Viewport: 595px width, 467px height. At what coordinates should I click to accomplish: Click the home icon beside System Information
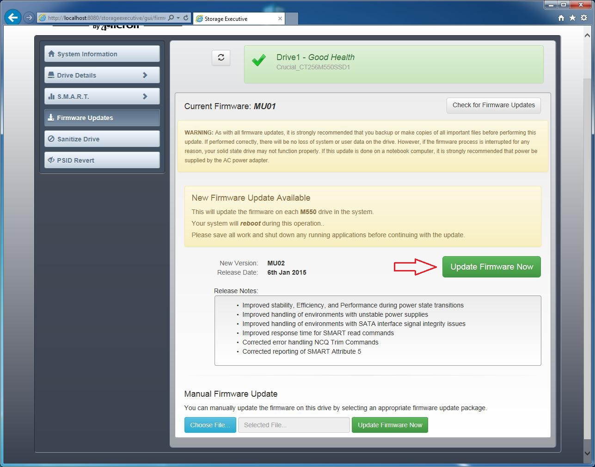[51, 54]
